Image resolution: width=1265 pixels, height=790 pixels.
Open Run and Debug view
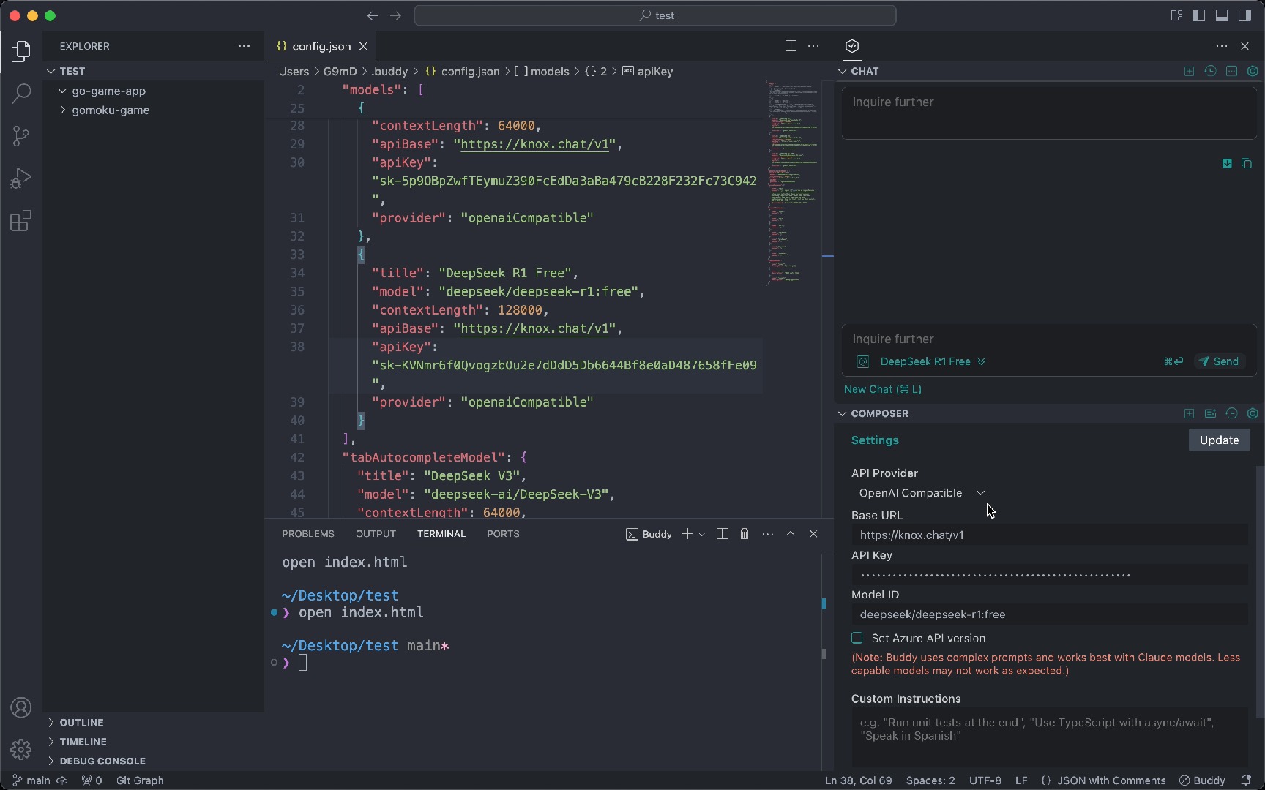point(21,178)
